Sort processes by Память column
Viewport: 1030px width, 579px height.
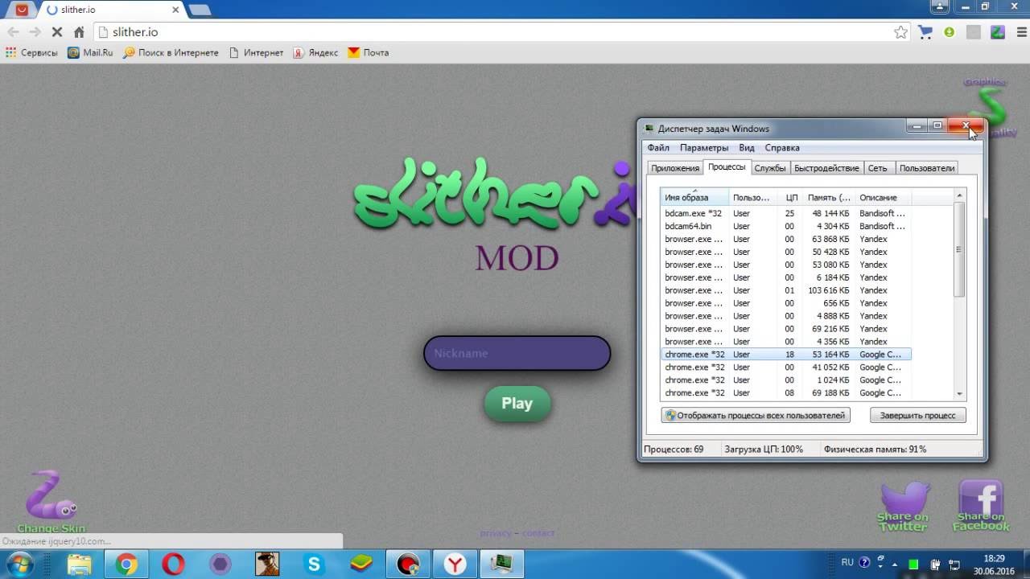(x=829, y=197)
